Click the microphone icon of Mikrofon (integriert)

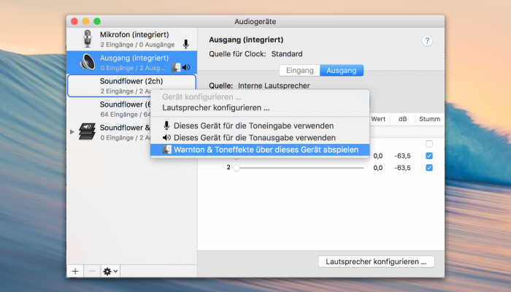coord(88,39)
